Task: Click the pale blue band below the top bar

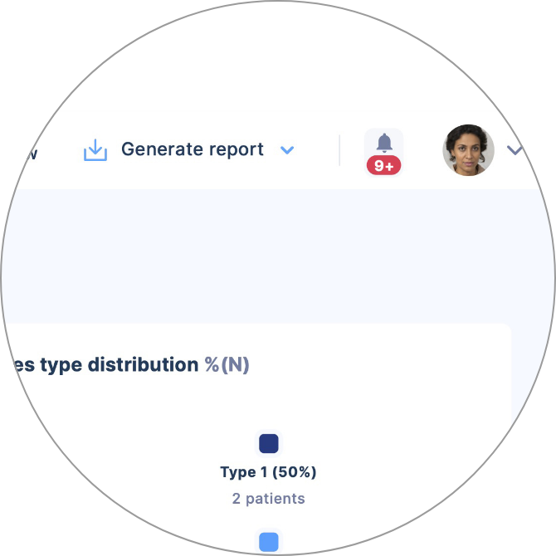Action: pos(276,256)
